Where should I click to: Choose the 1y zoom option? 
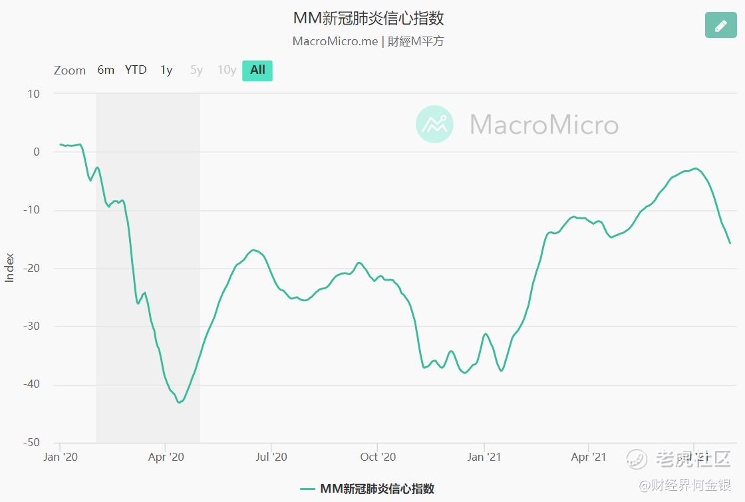pyautogui.click(x=166, y=70)
